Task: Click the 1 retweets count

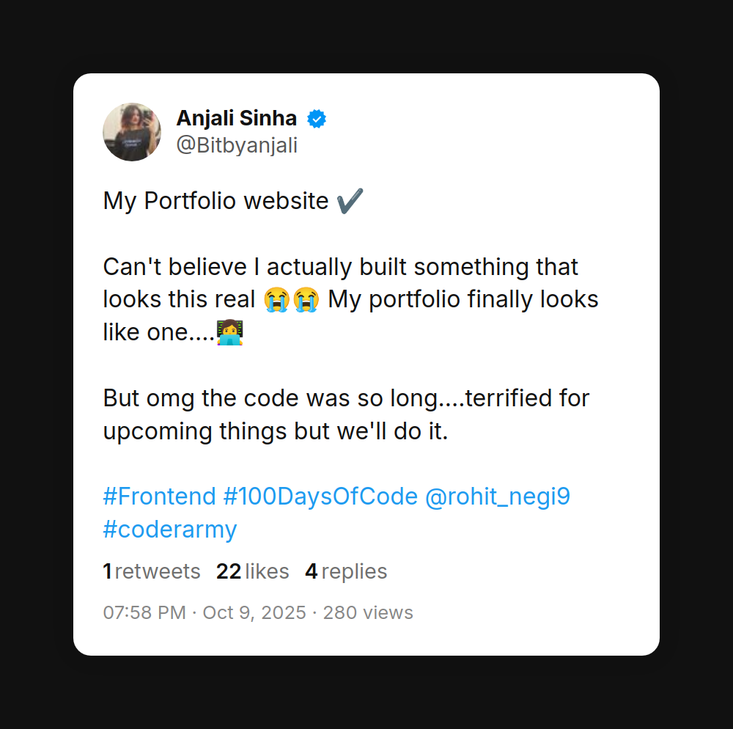Action: pos(152,571)
